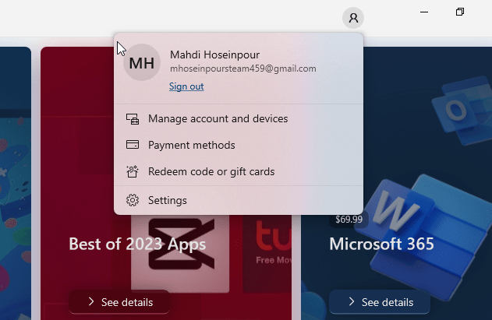Click the Outlook icon artwork
The height and width of the screenshot is (320, 492).
(x=462, y=110)
